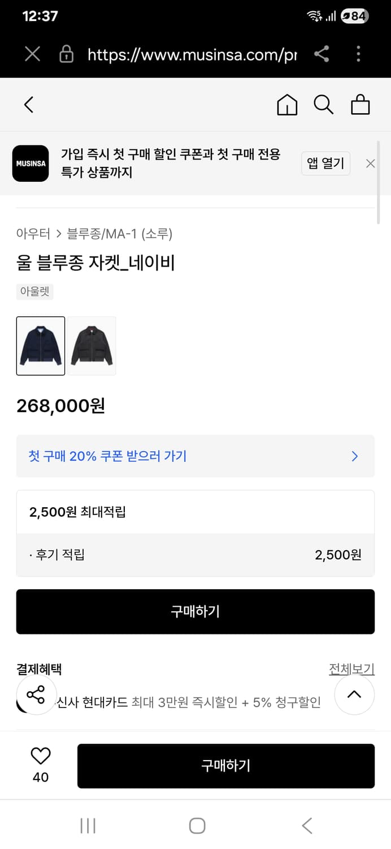Open the app with 앱 열기 button
391x849 pixels.
coord(326,163)
